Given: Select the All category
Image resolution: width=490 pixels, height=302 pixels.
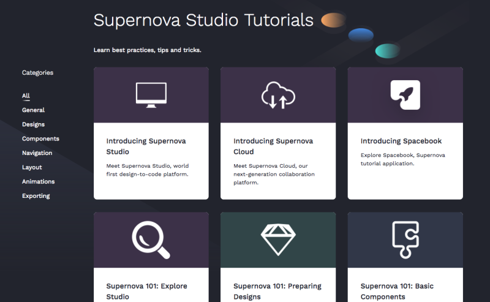Looking at the screenshot, I should (26, 96).
